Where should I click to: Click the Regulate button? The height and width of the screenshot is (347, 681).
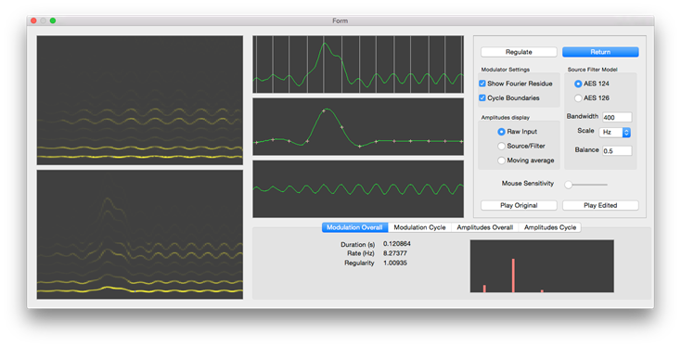point(519,52)
